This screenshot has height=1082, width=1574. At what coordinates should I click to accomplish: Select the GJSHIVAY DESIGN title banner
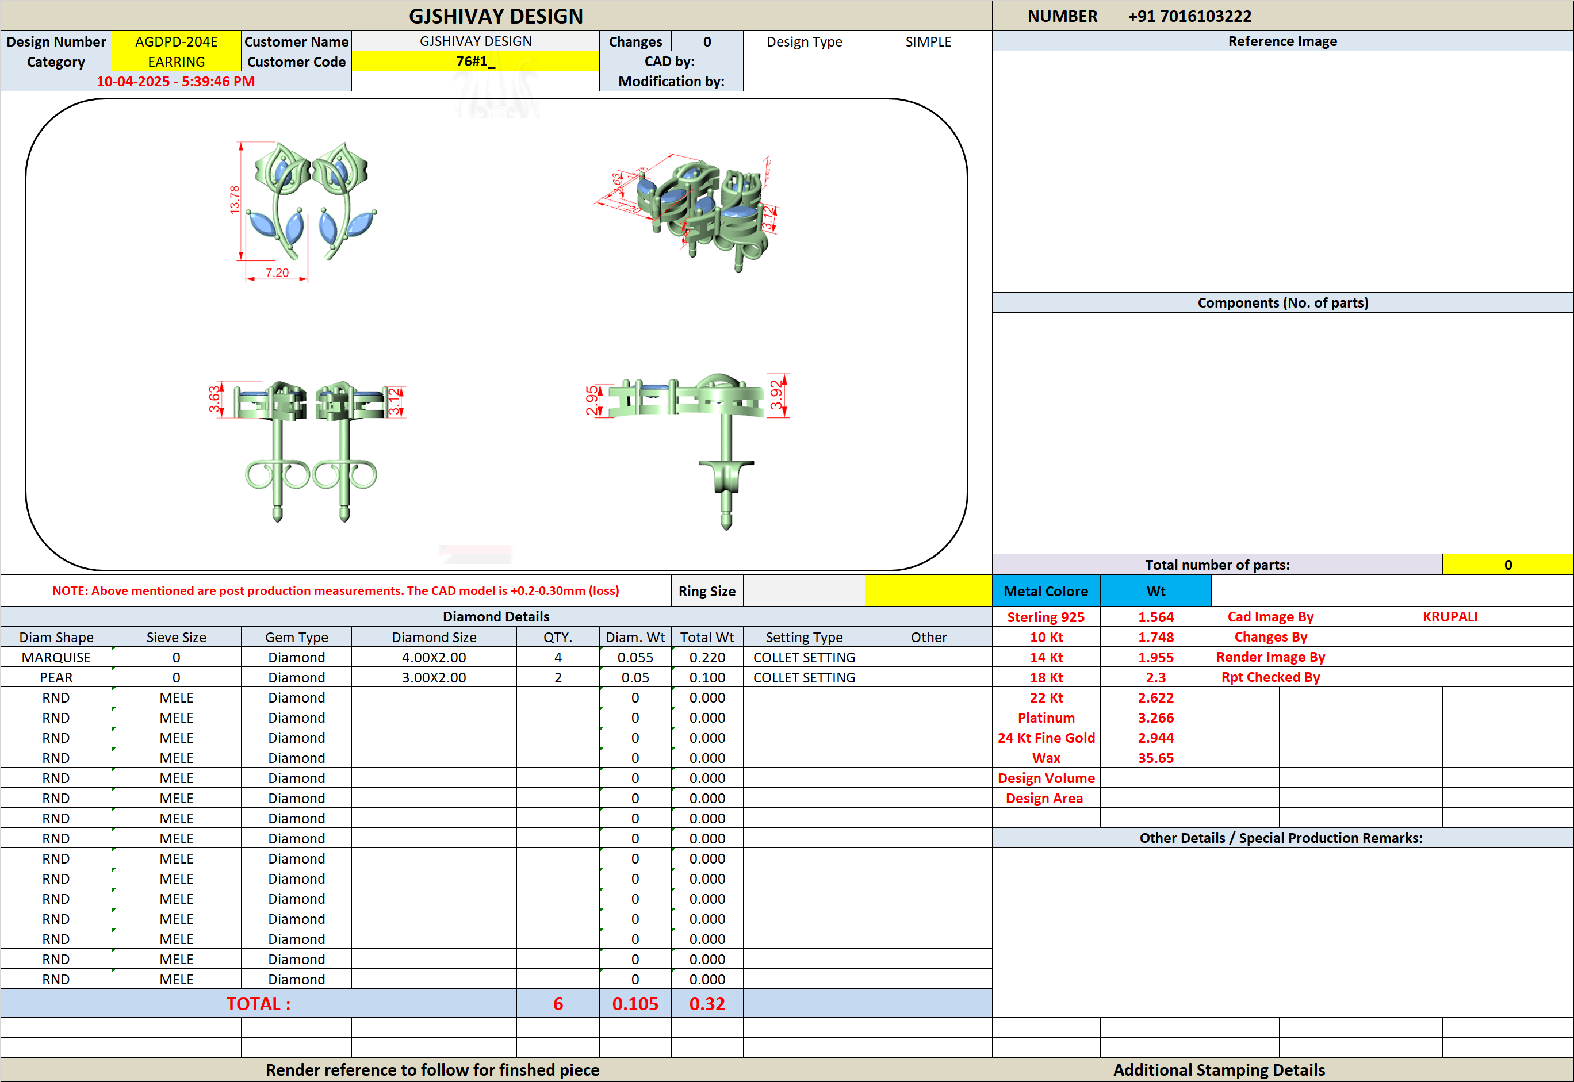click(x=496, y=16)
